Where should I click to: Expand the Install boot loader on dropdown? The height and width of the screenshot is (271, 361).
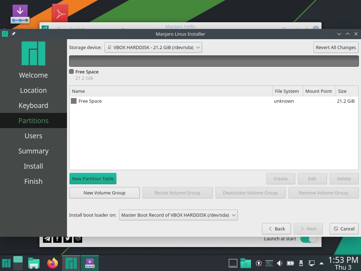pos(178,215)
